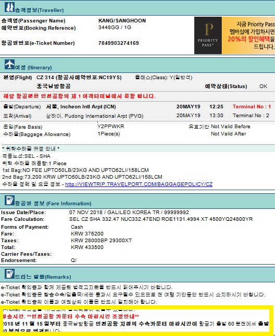Click the Remarks section document icon
The height and width of the screenshot is (336, 275).
[9, 273]
